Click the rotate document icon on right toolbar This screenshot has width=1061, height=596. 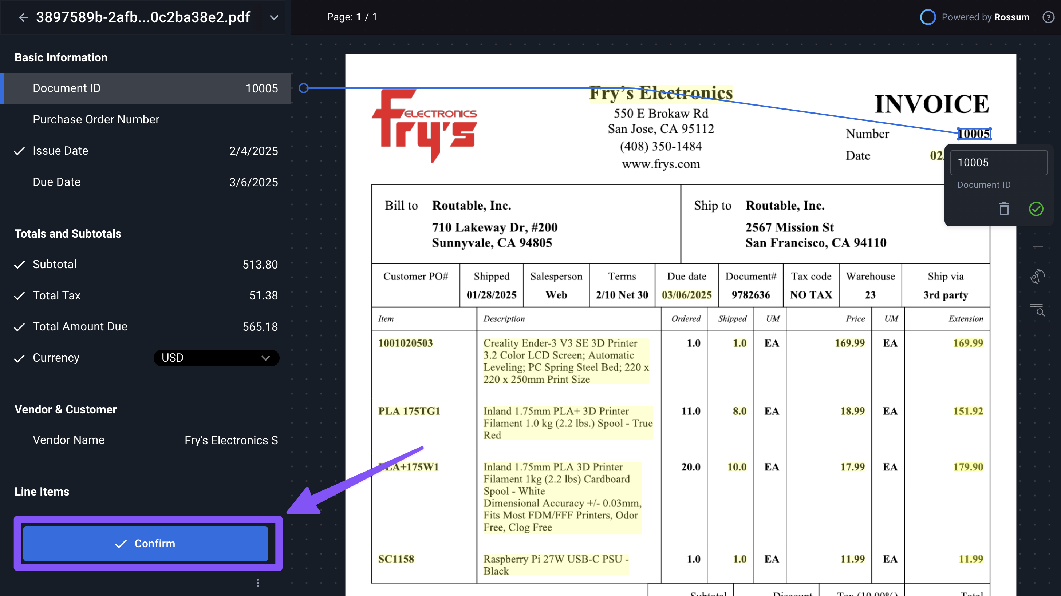tap(1038, 277)
